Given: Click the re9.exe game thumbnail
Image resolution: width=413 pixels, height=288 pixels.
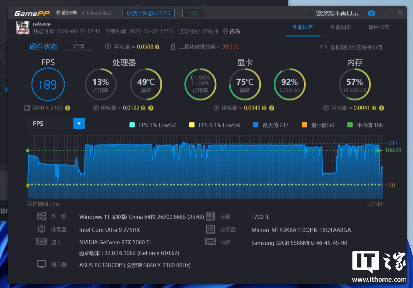Looking at the screenshot, I should coord(23,28).
